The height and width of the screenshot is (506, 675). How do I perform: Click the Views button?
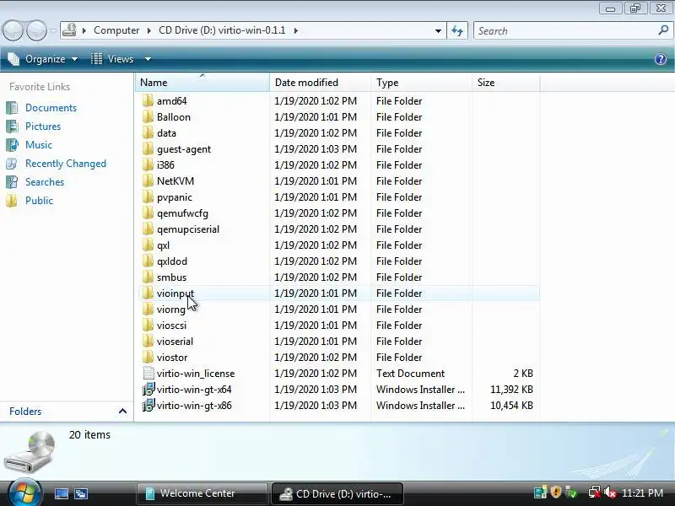coord(112,59)
